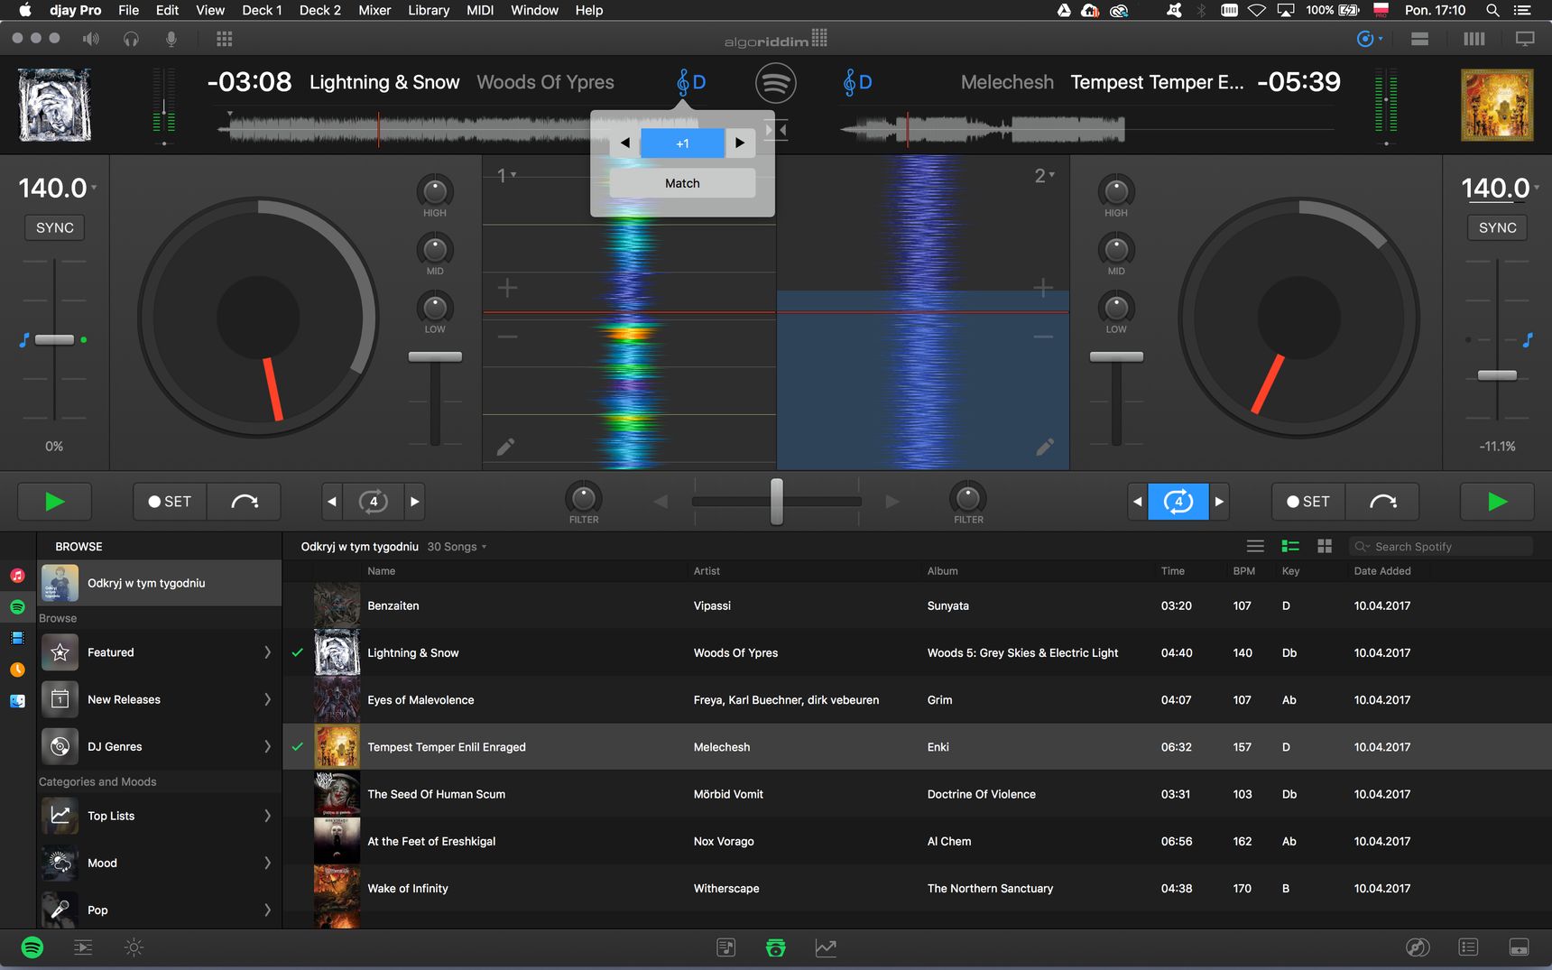Expand the DJ Genres category
Image resolution: width=1552 pixels, height=970 pixels.
point(267,746)
